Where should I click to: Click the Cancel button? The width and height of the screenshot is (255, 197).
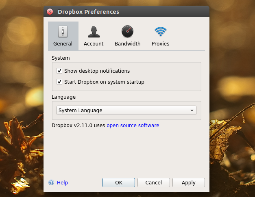tap(154, 182)
